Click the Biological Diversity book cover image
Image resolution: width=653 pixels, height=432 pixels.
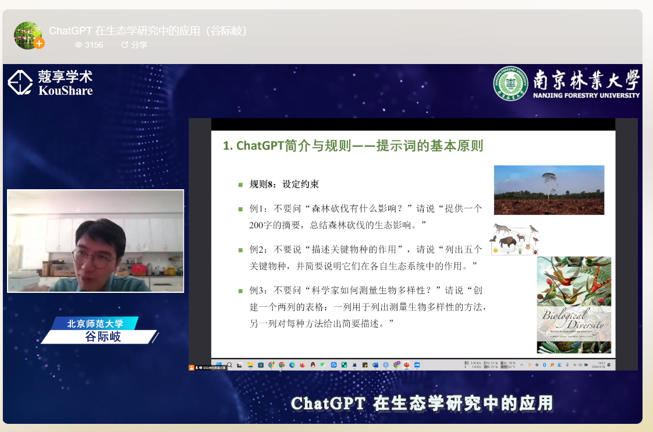[574, 305]
